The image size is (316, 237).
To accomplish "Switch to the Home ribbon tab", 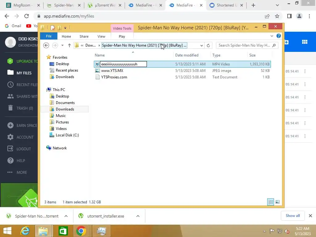I will 66,36.
